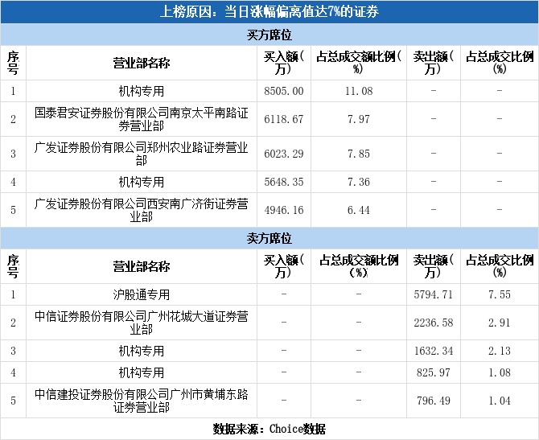Viewport: 539px width, 440px height.
Task: Select buy amount 4946.16
Action: click(284, 210)
